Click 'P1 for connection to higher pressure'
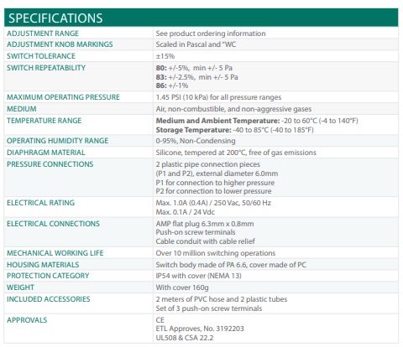The image size is (403, 347). click(215, 183)
